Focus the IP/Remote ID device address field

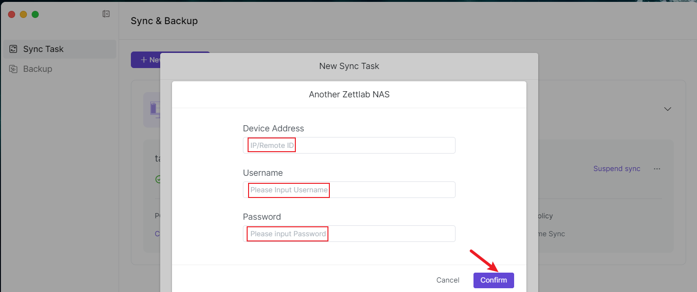tap(349, 146)
